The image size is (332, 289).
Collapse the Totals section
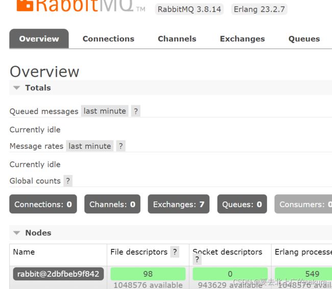click(x=32, y=88)
